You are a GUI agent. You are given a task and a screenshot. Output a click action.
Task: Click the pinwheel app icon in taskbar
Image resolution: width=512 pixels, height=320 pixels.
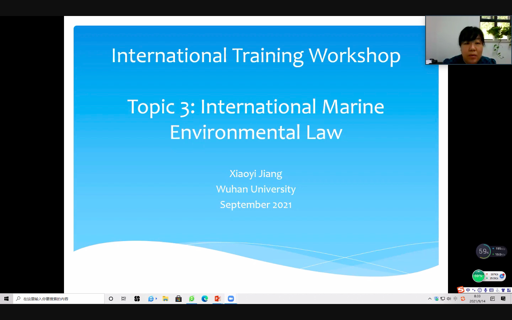(137, 299)
